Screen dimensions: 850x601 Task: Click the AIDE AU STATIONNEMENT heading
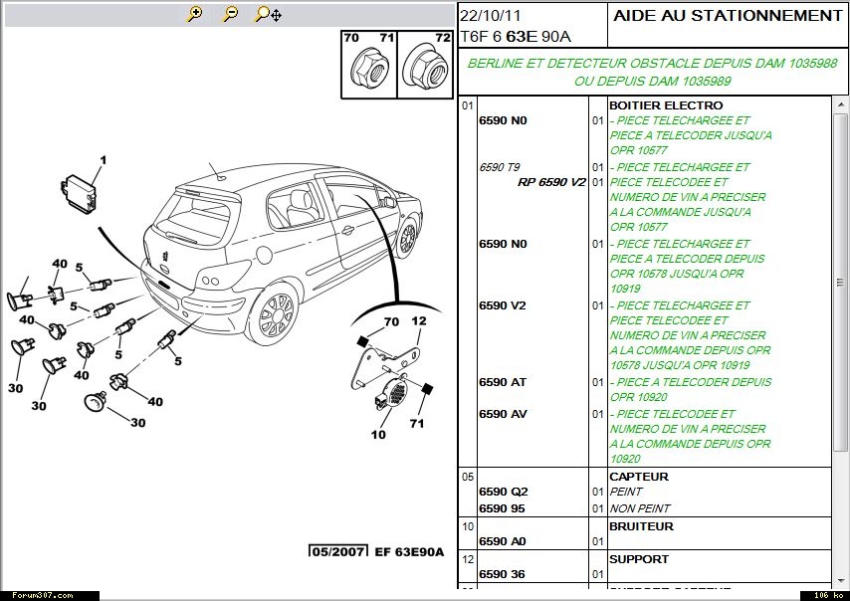[x=728, y=16]
